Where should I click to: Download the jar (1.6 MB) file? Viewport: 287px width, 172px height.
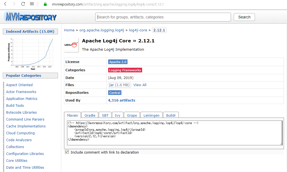pos(119,85)
